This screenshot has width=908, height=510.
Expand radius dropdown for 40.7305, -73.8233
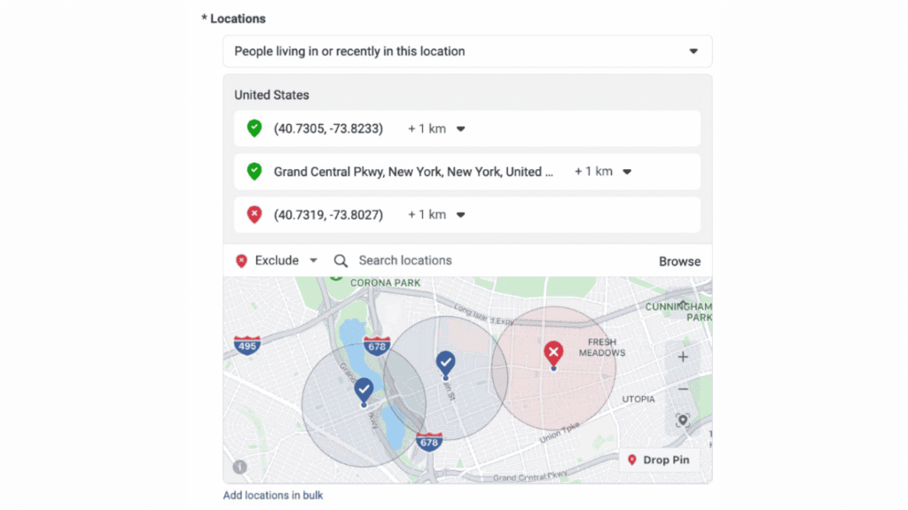(x=460, y=129)
